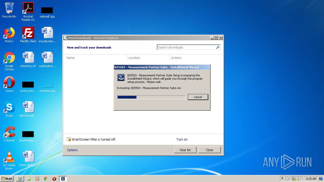Turn on SmartScreen Filter link
Image resolution: width=324 pixels, height=182 pixels.
[x=182, y=139]
